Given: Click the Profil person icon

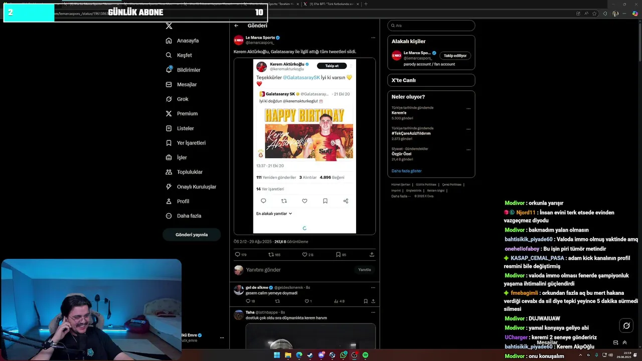Looking at the screenshot, I should 169,201.
